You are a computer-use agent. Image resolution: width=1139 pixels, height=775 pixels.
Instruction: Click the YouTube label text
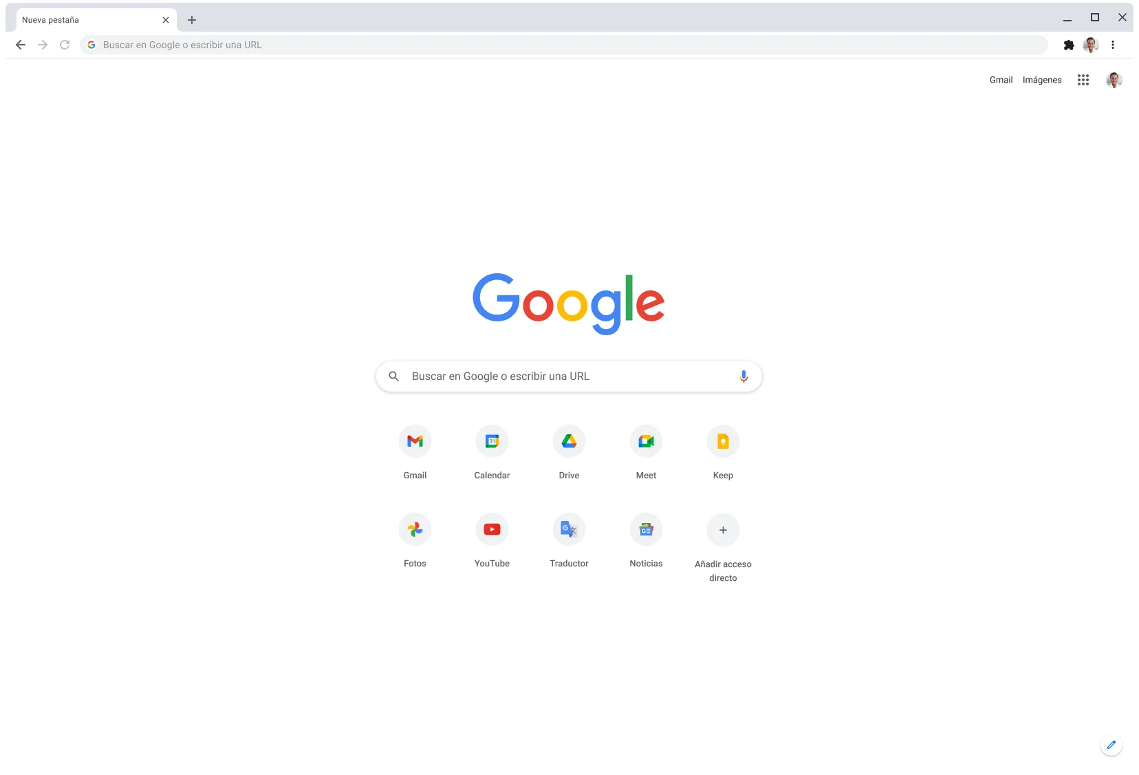click(x=492, y=564)
